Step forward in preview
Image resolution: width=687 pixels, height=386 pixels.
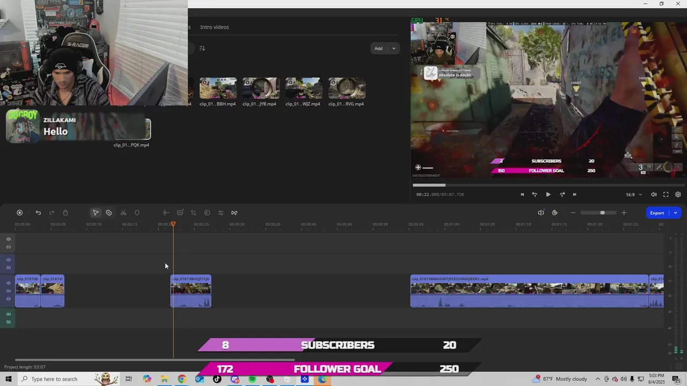[x=562, y=195]
